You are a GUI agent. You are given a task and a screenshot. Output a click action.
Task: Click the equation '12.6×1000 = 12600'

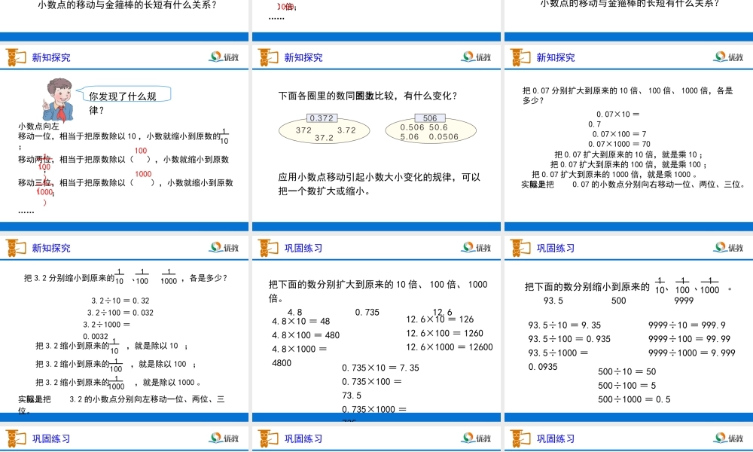[x=450, y=347]
